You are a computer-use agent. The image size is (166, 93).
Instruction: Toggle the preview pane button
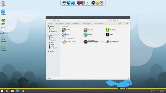pyautogui.click(x=125, y=23)
